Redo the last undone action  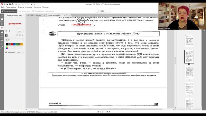(19, 4)
